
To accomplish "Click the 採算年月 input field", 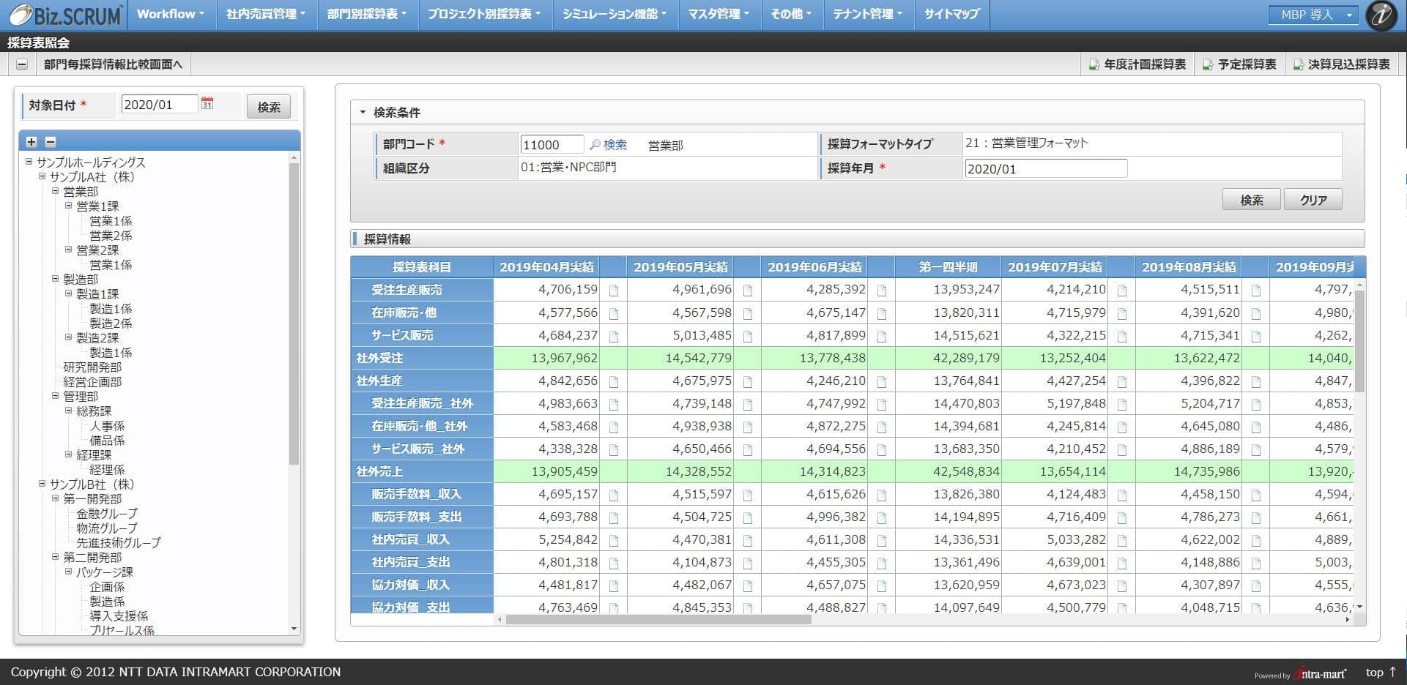I will (x=1045, y=169).
